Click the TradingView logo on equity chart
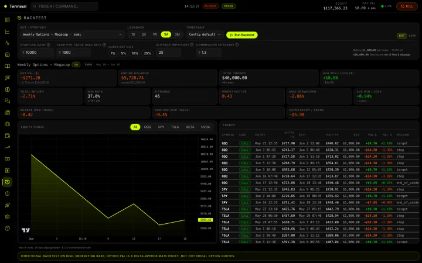Screen dimensions: 422x263 click(26, 230)
